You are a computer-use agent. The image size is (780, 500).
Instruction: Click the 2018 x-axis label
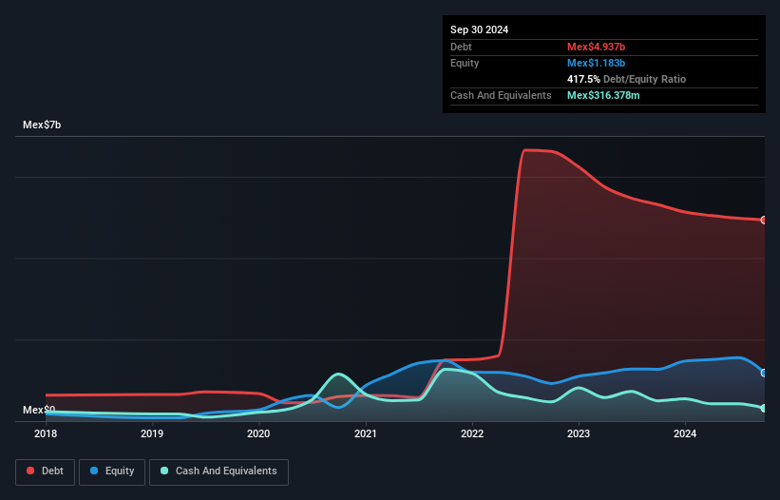[46, 433]
